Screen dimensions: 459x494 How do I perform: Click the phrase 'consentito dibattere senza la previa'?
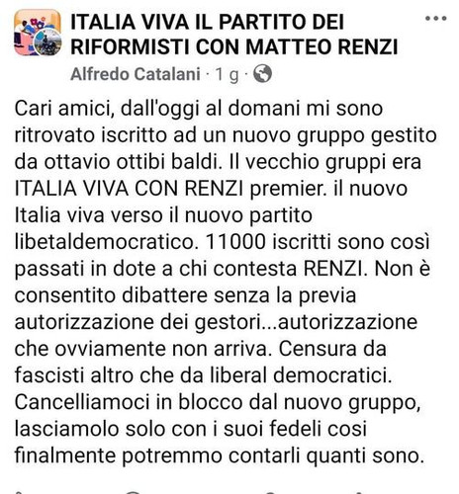pos(185,295)
